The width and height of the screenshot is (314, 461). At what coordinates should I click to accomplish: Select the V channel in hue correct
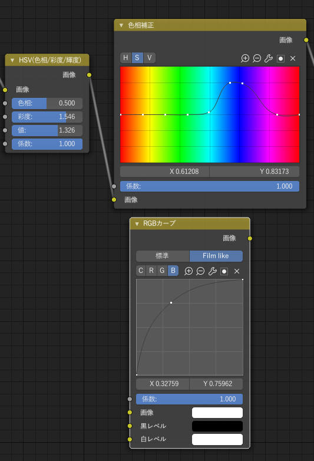coord(149,58)
